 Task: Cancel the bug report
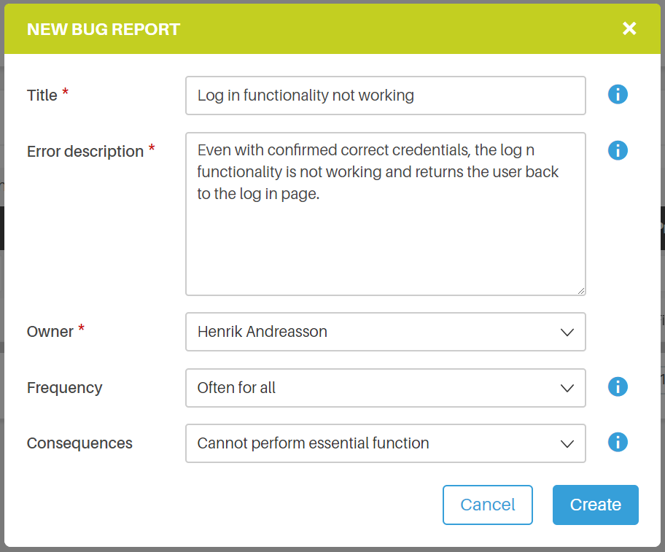coord(488,505)
